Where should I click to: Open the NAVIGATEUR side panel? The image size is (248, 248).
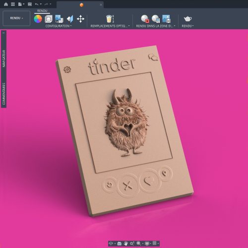(x=4, y=59)
